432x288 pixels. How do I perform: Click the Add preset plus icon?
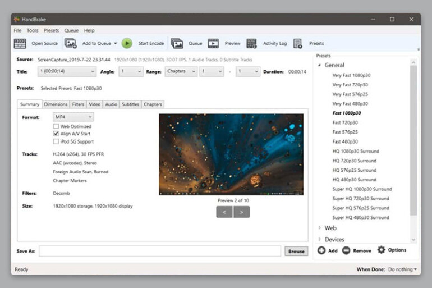coord(321,250)
